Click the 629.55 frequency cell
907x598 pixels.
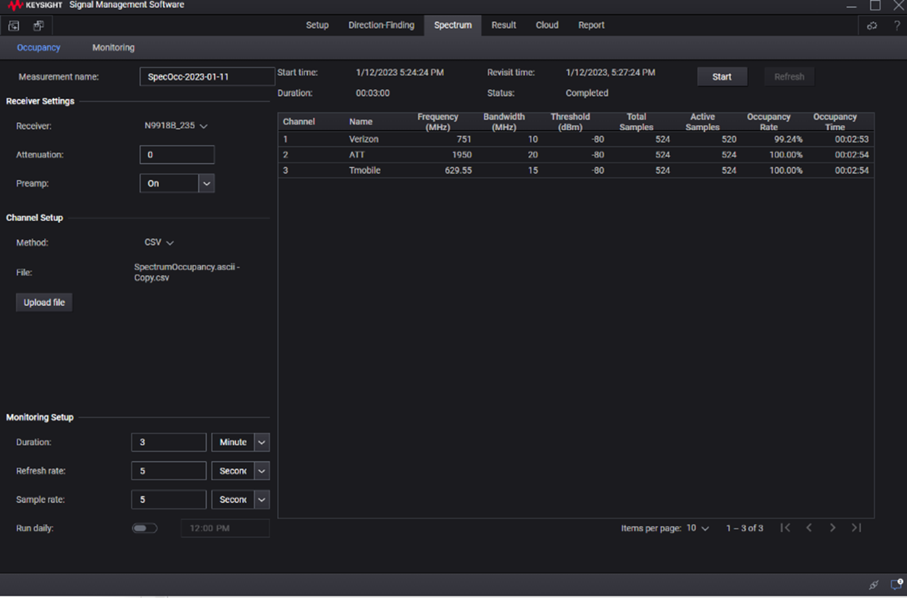tap(458, 171)
